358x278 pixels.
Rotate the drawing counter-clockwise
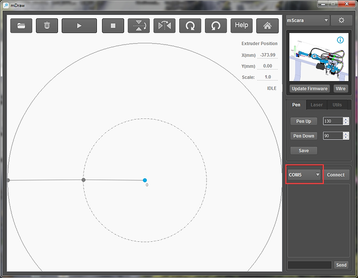pos(216,26)
